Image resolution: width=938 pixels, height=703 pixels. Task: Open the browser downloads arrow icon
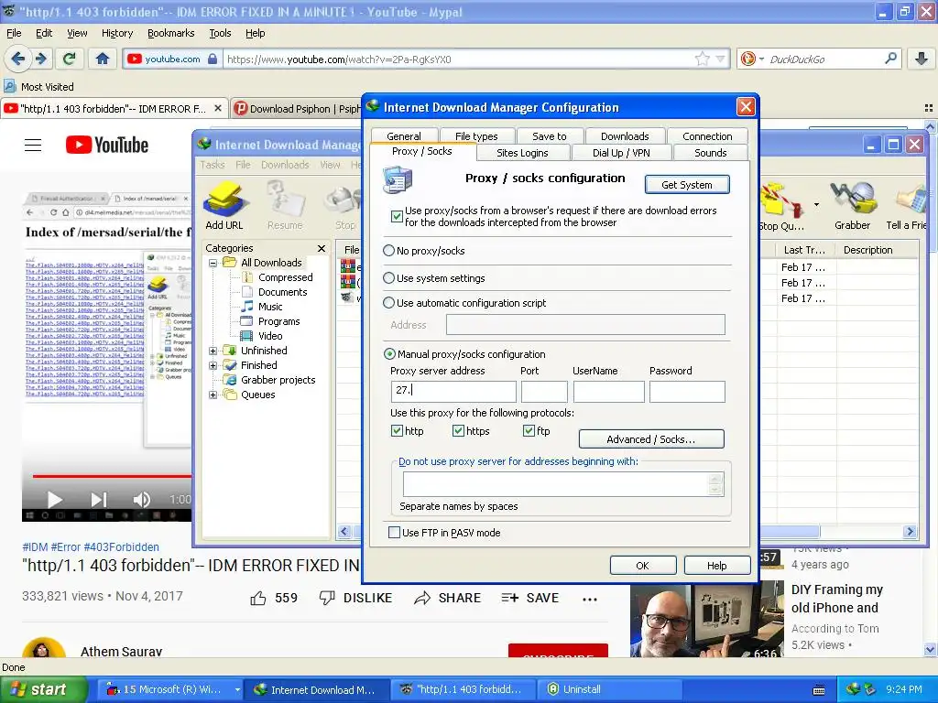pos(922,59)
